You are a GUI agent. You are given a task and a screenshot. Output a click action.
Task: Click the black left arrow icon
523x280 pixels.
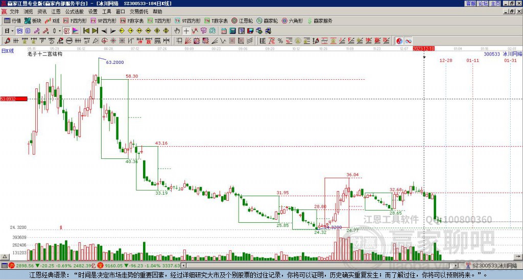[104, 31]
